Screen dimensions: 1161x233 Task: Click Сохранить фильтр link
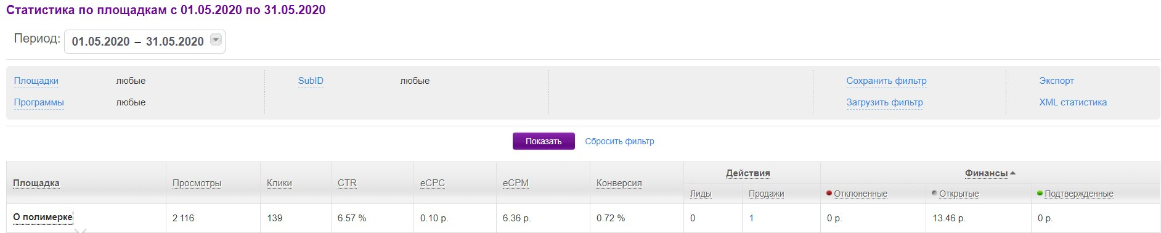pyautogui.click(x=886, y=81)
